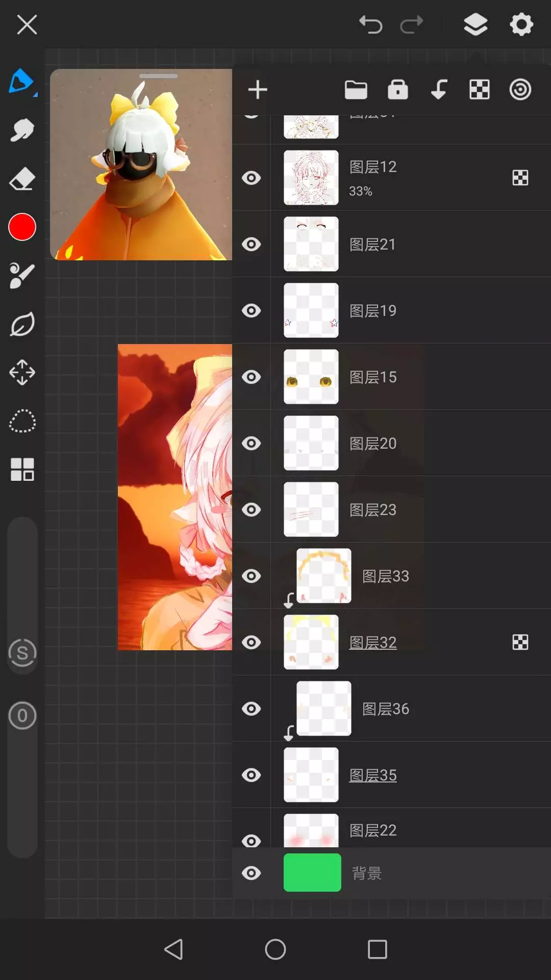Select the blue pen brush tool
Image resolution: width=551 pixels, height=980 pixels.
pyautogui.click(x=22, y=82)
